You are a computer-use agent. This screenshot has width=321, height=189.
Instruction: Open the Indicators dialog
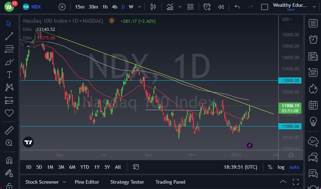(x=170, y=7)
